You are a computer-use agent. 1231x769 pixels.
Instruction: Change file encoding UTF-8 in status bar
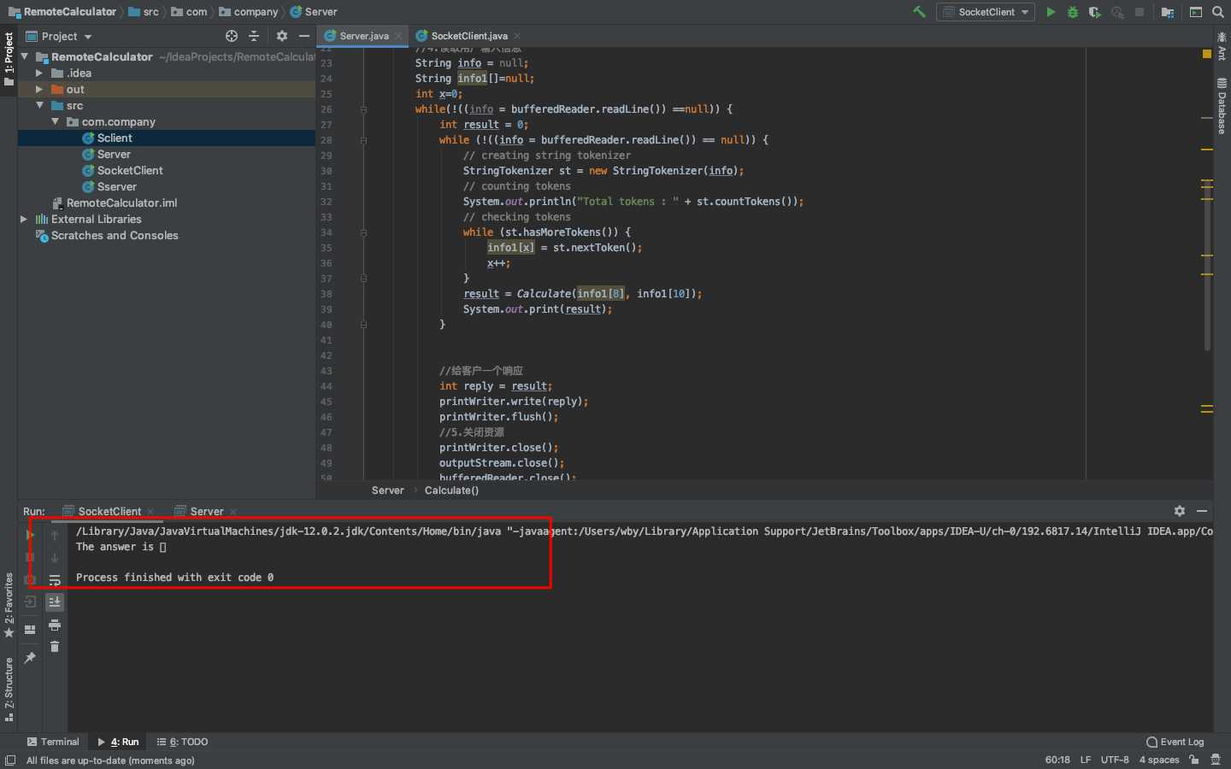pyautogui.click(x=1115, y=760)
